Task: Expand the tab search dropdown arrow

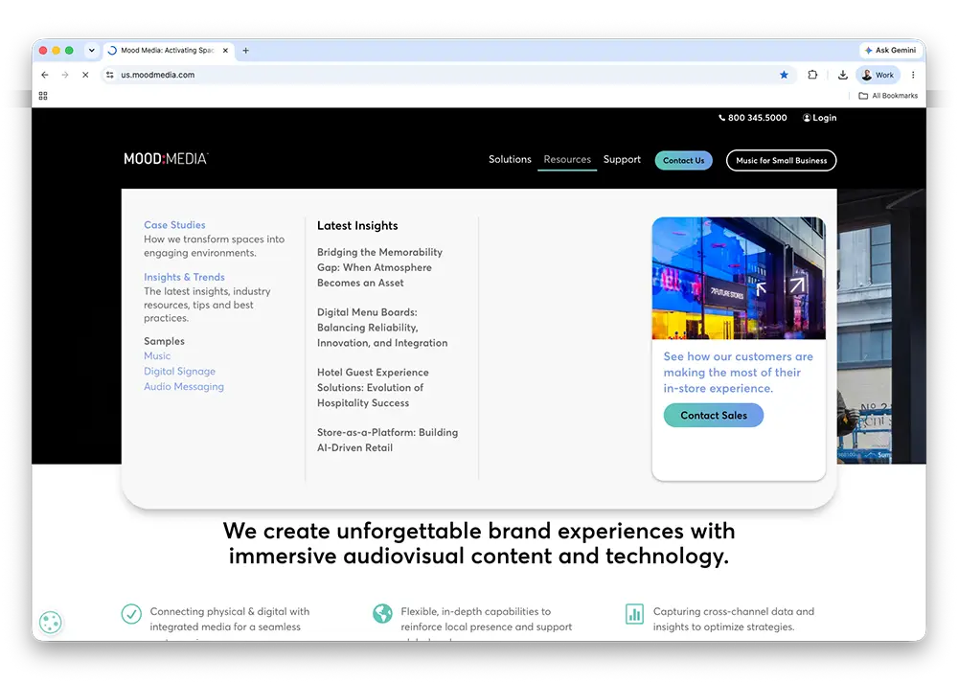Action: [92, 50]
